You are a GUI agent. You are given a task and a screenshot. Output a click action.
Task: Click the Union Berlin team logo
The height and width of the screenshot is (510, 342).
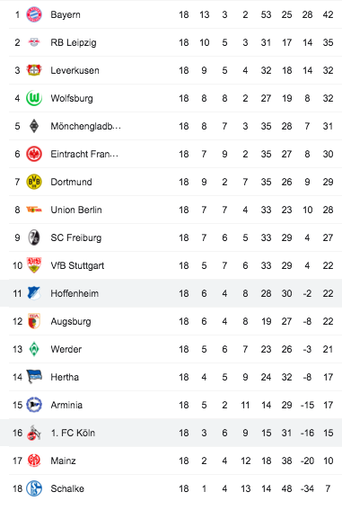(x=34, y=210)
